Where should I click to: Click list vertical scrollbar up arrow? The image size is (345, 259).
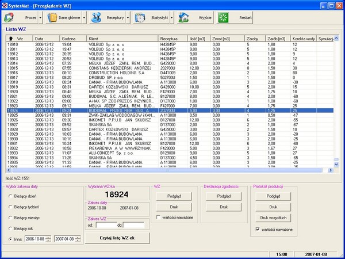tap(336, 38)
